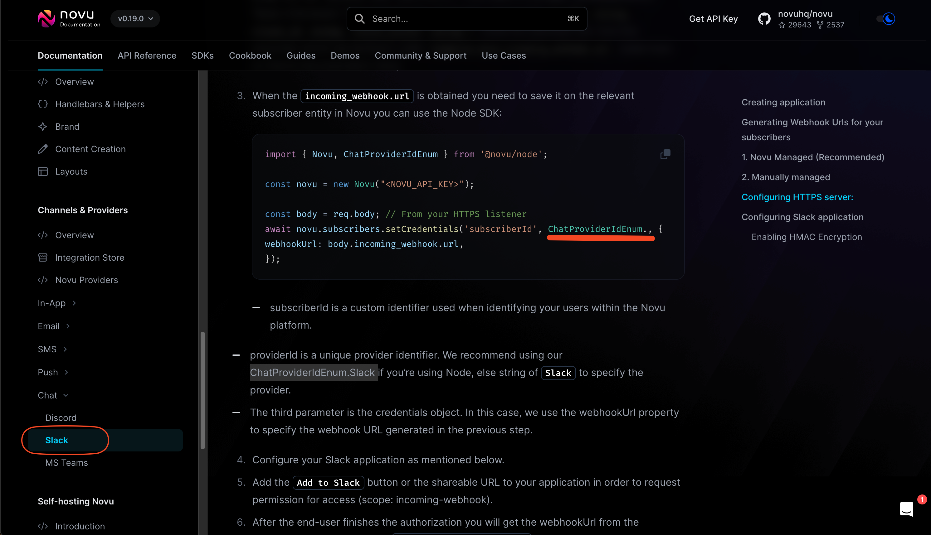Toggle dark mode theme switch

click(x=886, y=19)
